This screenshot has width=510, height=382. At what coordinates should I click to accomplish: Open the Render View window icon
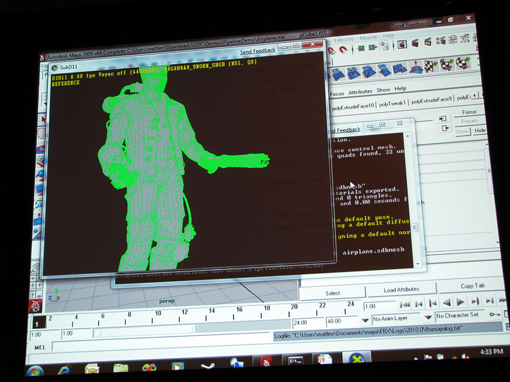[x=402, y=44]
